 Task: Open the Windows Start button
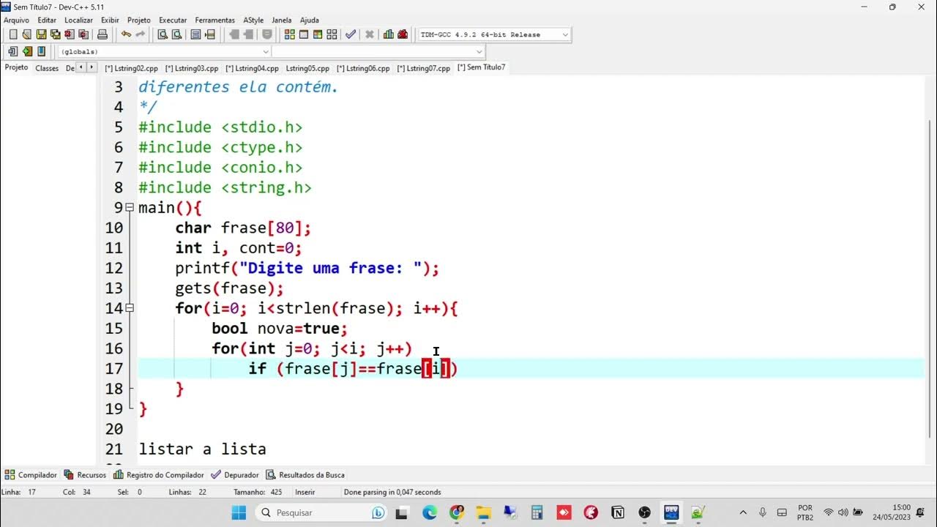(239, 512)
